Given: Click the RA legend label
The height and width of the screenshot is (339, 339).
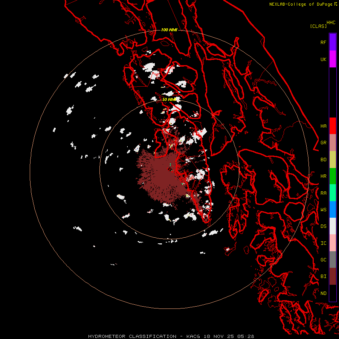Looking at the screenshot, I should [x=323, y=193].
